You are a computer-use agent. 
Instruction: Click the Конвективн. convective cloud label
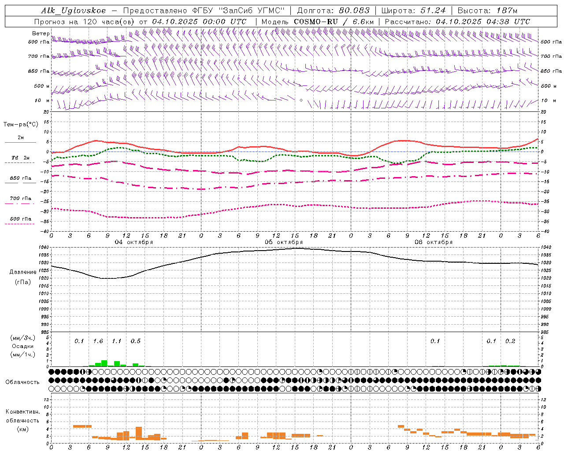pos(22,412)
